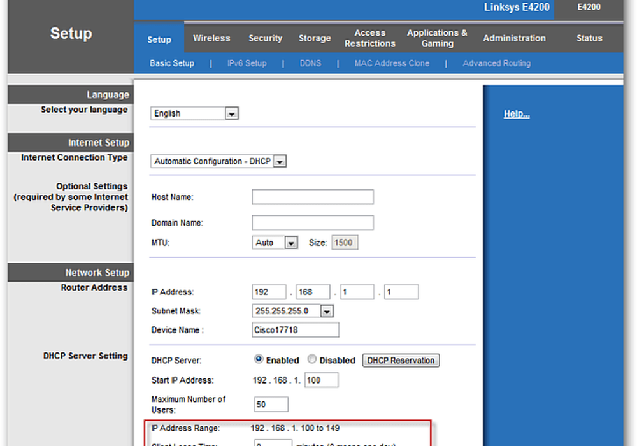Viewport: 637px width, 446px height.
Task: View the Status tab
Action: (x=589, y=38)
